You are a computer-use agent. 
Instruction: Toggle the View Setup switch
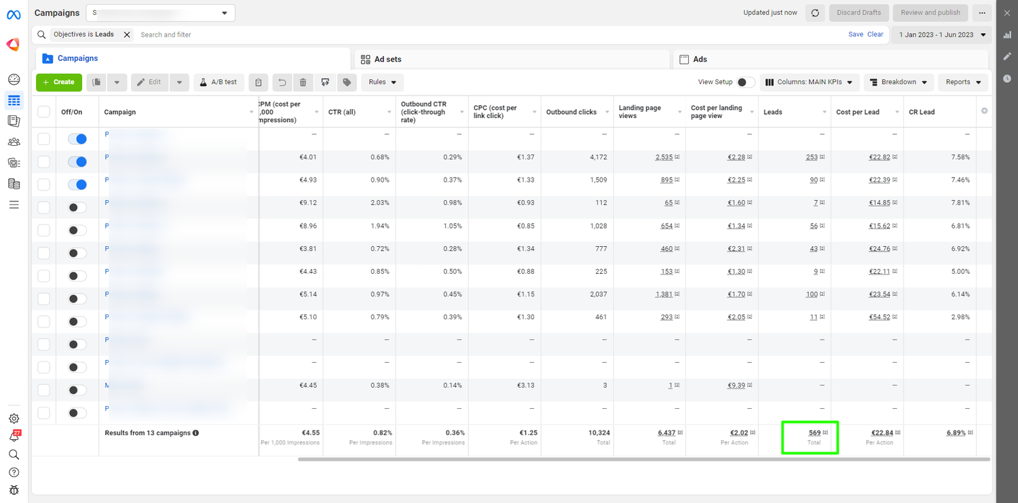click(x=746, y=82)
